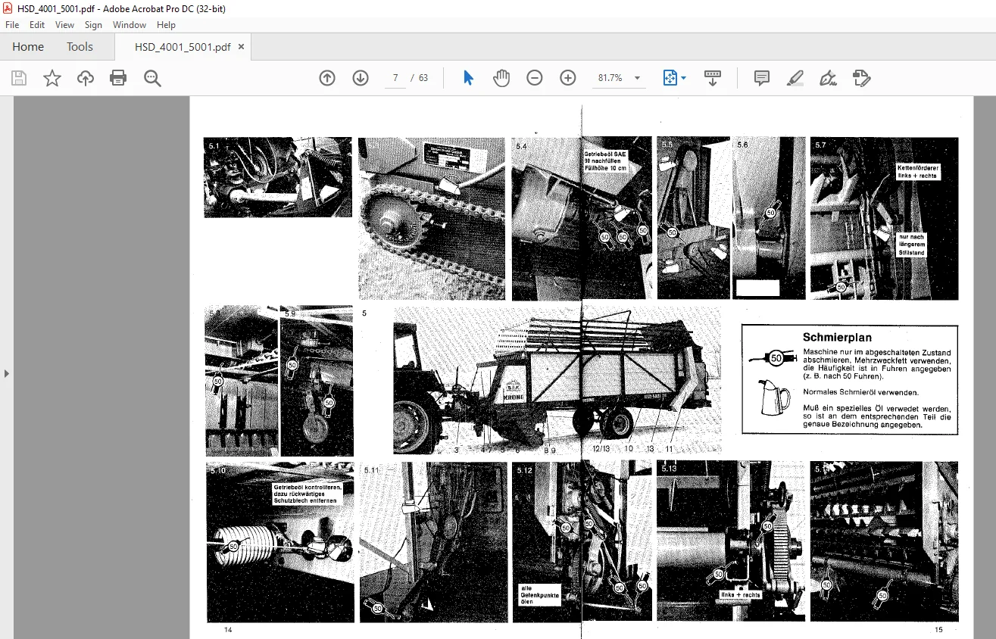The height and width of the screenshot is (639, 996).
Task: Click page number 14 at page bottom
Action: pyautogui.click(x=228, y=630)
